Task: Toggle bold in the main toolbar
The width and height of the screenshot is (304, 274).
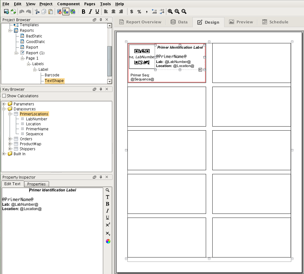Action: click(83, 12)
